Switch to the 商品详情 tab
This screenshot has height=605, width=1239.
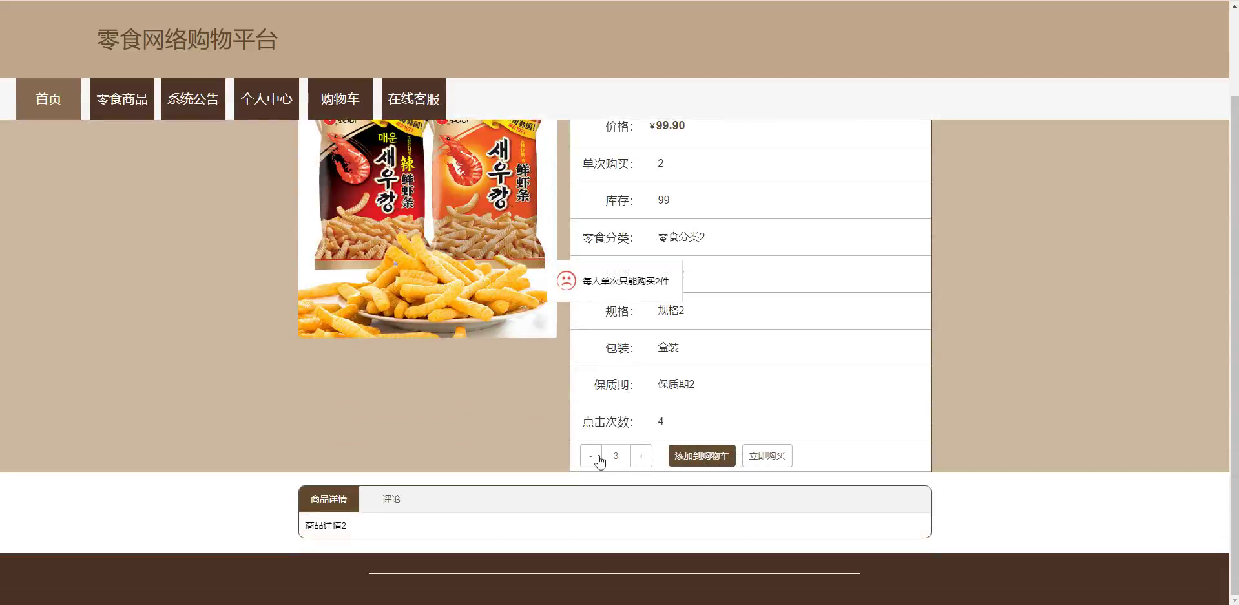point(329,499)
